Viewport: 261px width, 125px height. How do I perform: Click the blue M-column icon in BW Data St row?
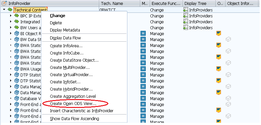[x=143, y=39]
